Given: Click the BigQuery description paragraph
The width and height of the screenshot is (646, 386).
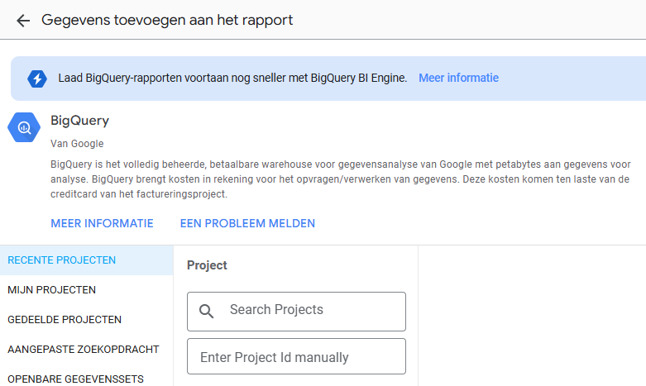Looking at the screenshot, I should [x=340, y=179].
